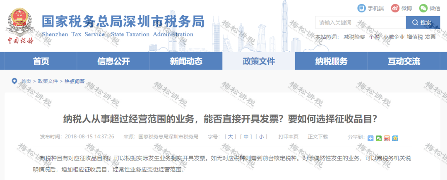This screenshot has height=180, width=447.
Task: Click the 字号 label
Action: [214, 137]
